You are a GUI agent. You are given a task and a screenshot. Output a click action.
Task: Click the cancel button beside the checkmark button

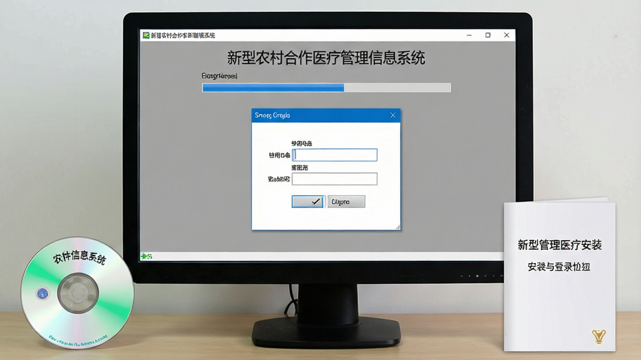click(346, 202)
